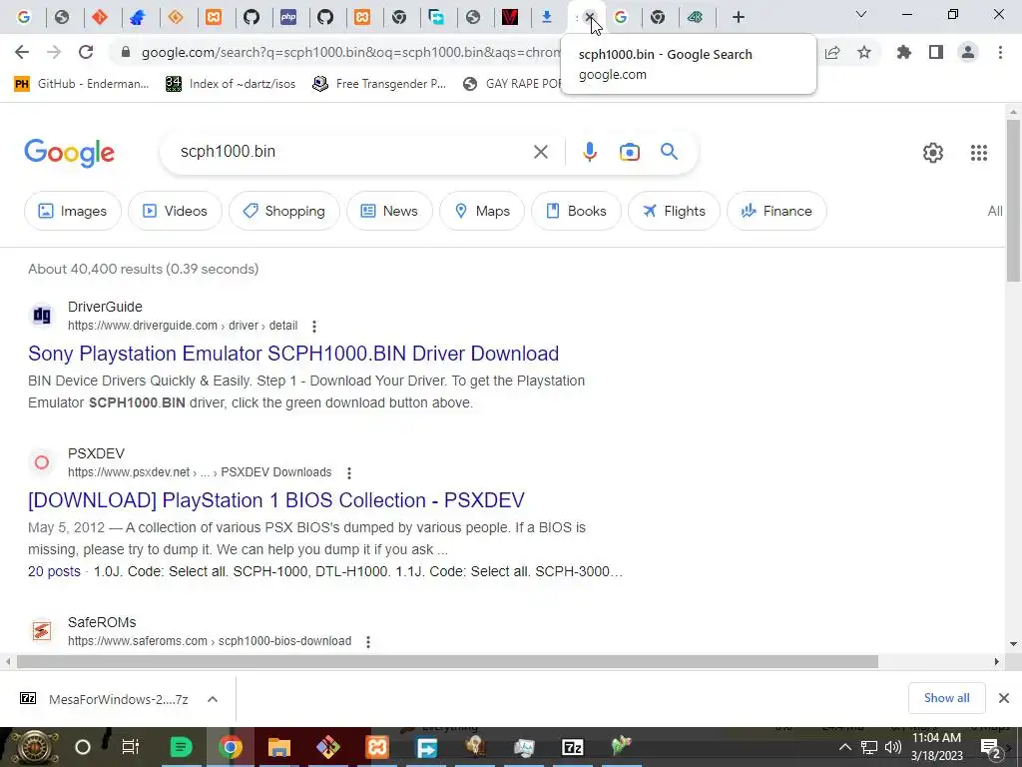Switch to the blue figure icon tab
Image resolution: width=1022 pixels, height=767 pixels.
tap(137, 17)
